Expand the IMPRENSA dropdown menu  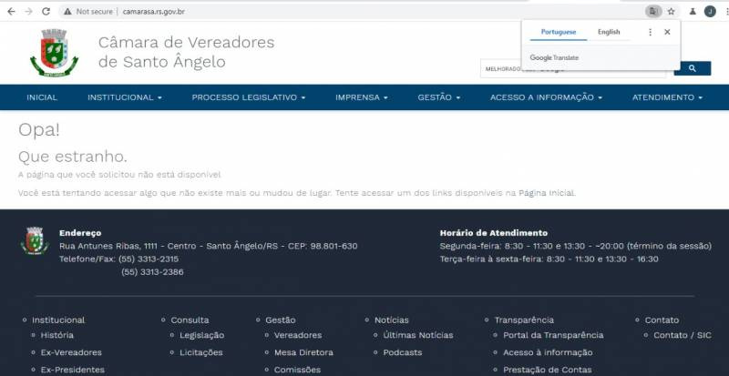click(362, 97)
